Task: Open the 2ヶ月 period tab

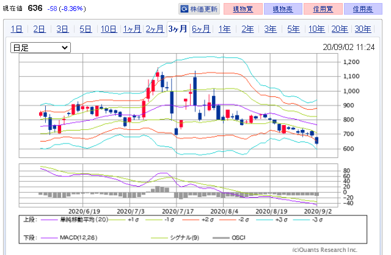Action: [155, 29]
